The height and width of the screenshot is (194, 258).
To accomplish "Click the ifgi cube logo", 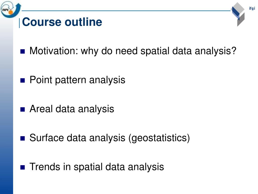I will pyautogui.click(x=238, y=14).
